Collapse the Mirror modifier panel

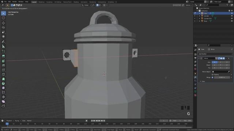pos(199,58)
